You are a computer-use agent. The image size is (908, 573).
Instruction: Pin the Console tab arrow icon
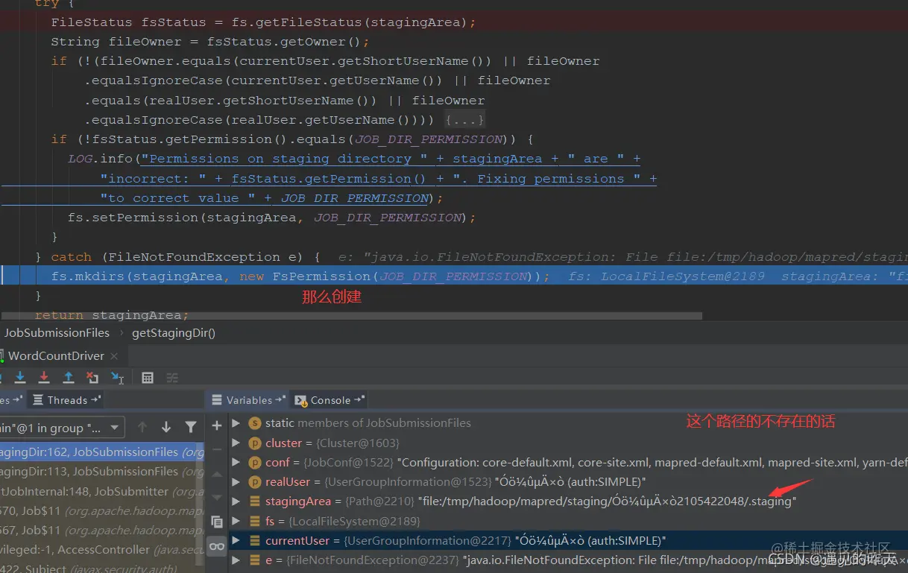pyautogui.click(x=360, y=400)
